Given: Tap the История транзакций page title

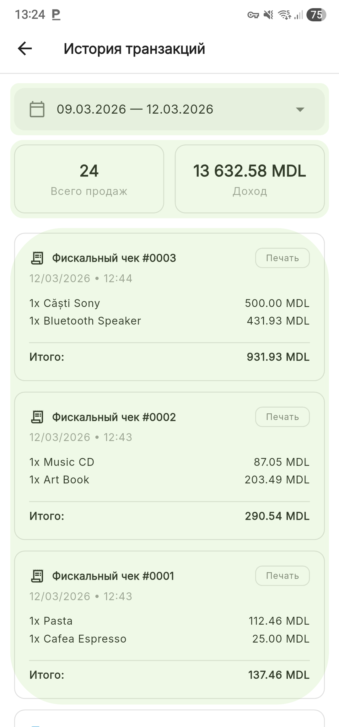Looking at the screenshot, I should pos(134,49).
